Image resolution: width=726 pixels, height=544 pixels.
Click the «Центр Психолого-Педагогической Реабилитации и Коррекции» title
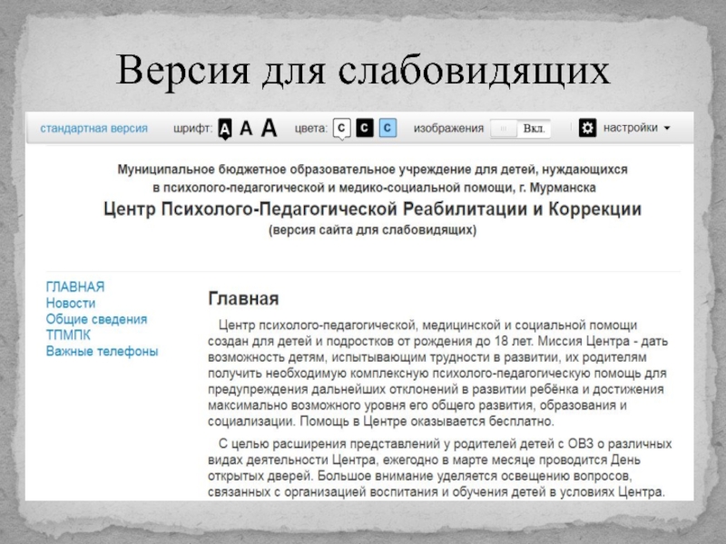pos(372,209)
